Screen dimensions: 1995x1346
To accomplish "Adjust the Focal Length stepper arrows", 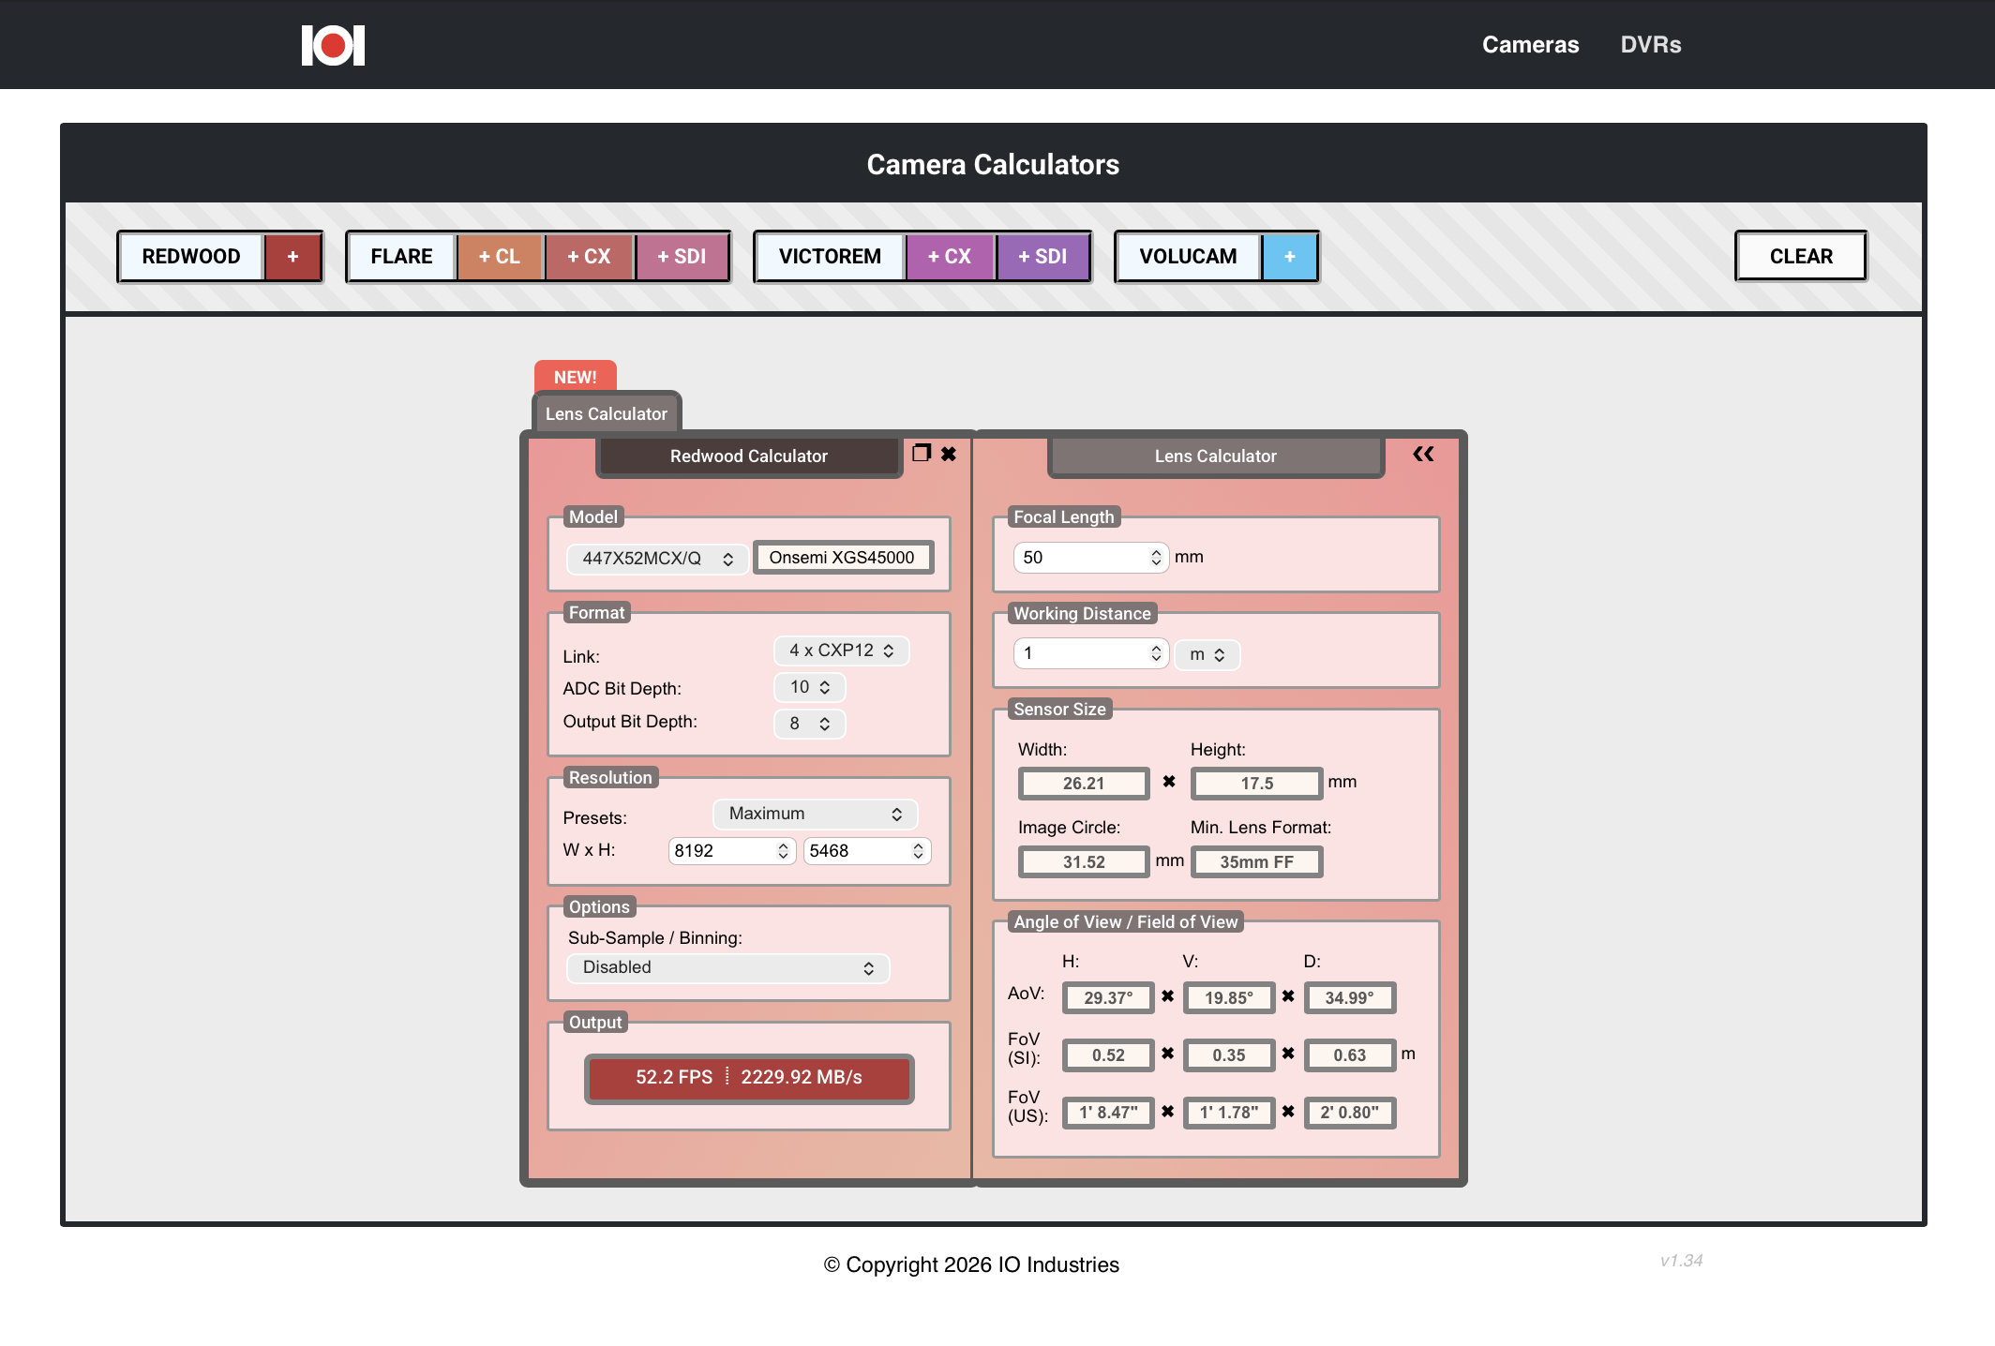I will [x=1156, y=558].
